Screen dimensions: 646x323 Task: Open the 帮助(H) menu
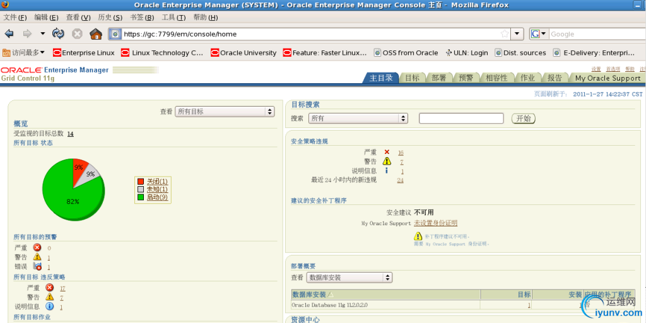pos(206,17)
